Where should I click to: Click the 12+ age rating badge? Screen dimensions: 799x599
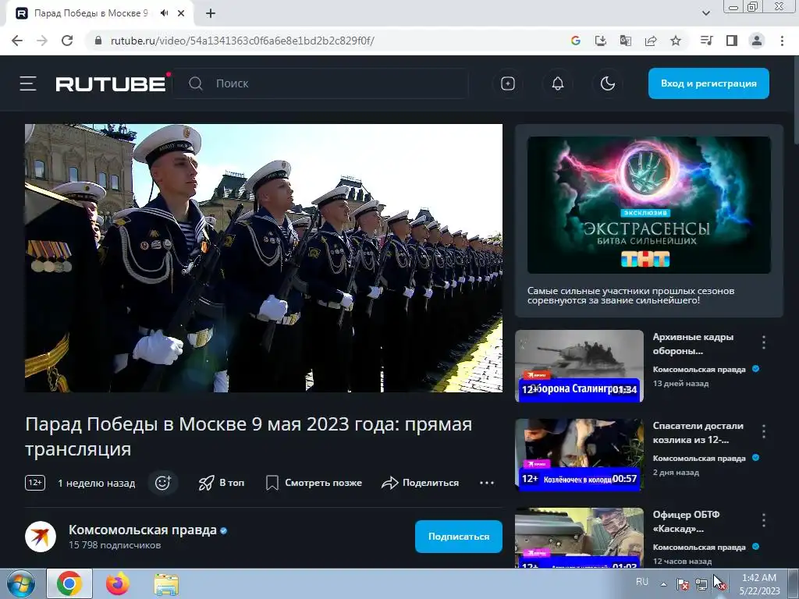point(34,482)
